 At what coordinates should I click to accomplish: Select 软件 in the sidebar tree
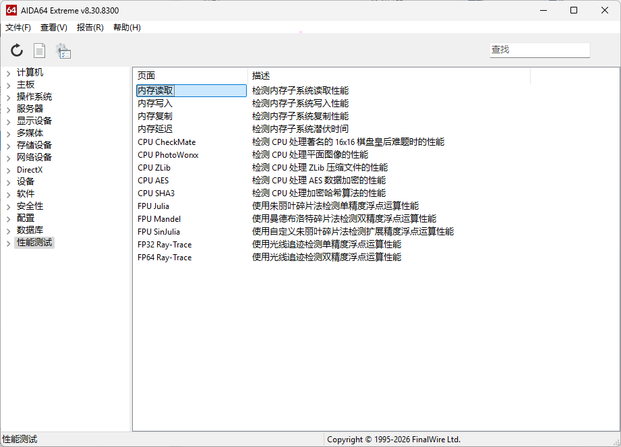[x=26, y=194]
